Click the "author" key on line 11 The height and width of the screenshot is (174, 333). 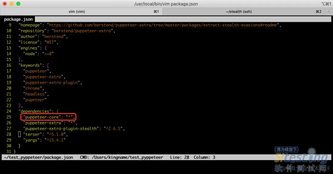[x=28, y=37]
